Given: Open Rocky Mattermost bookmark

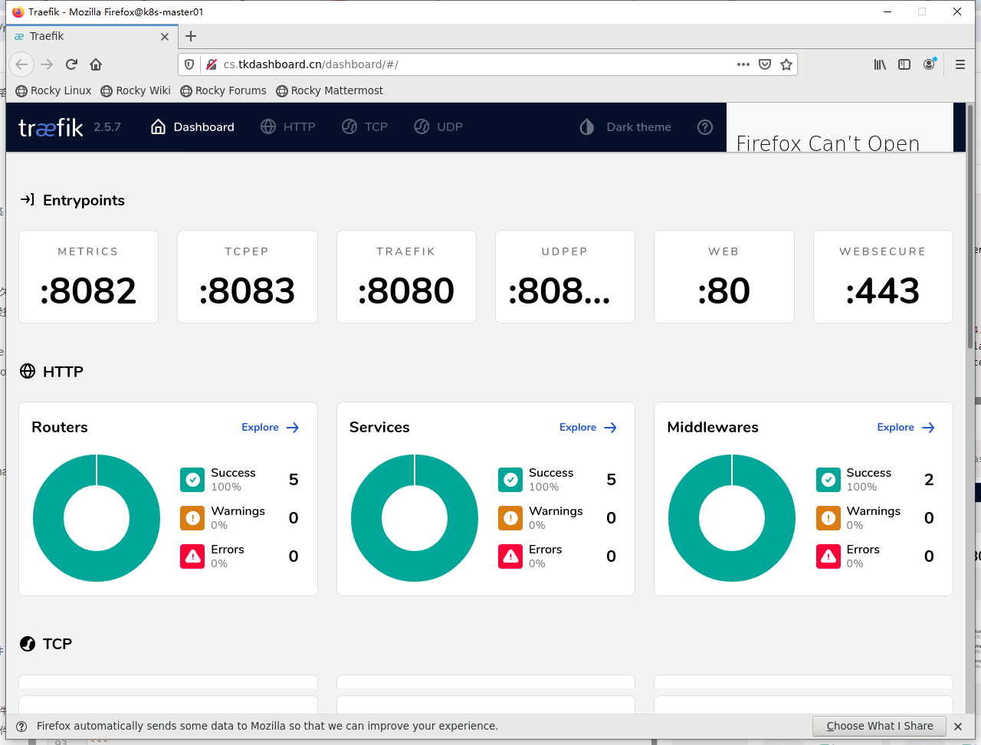Looking at the screenshot, I should 330,90.
